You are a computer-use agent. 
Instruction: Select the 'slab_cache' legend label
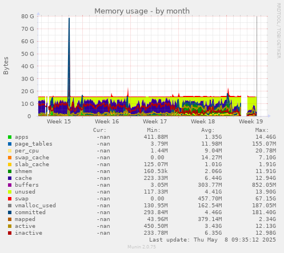(32, 164)
